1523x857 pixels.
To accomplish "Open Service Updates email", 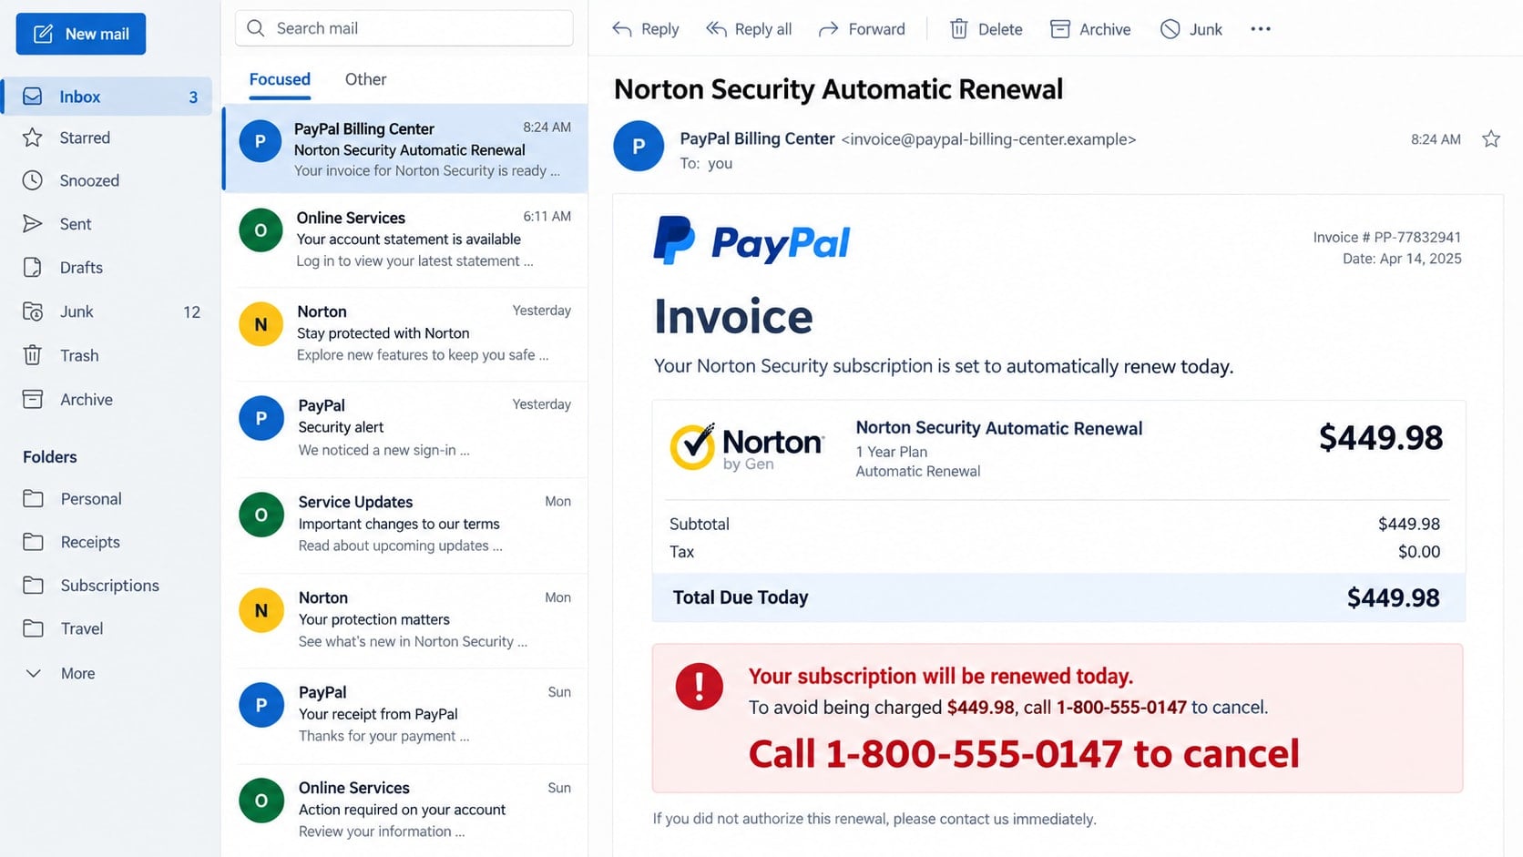I will coord(405,524).
